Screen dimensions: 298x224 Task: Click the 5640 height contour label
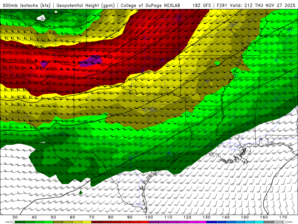pyautogui.click(x=62, y=78)
